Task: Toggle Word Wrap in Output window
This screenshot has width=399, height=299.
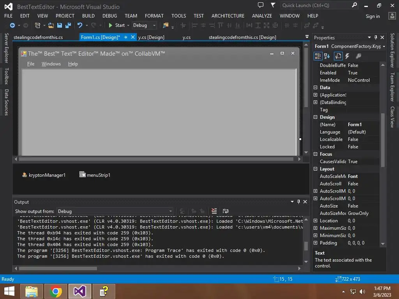Action: pyautogui.click(x=226, y=211)
